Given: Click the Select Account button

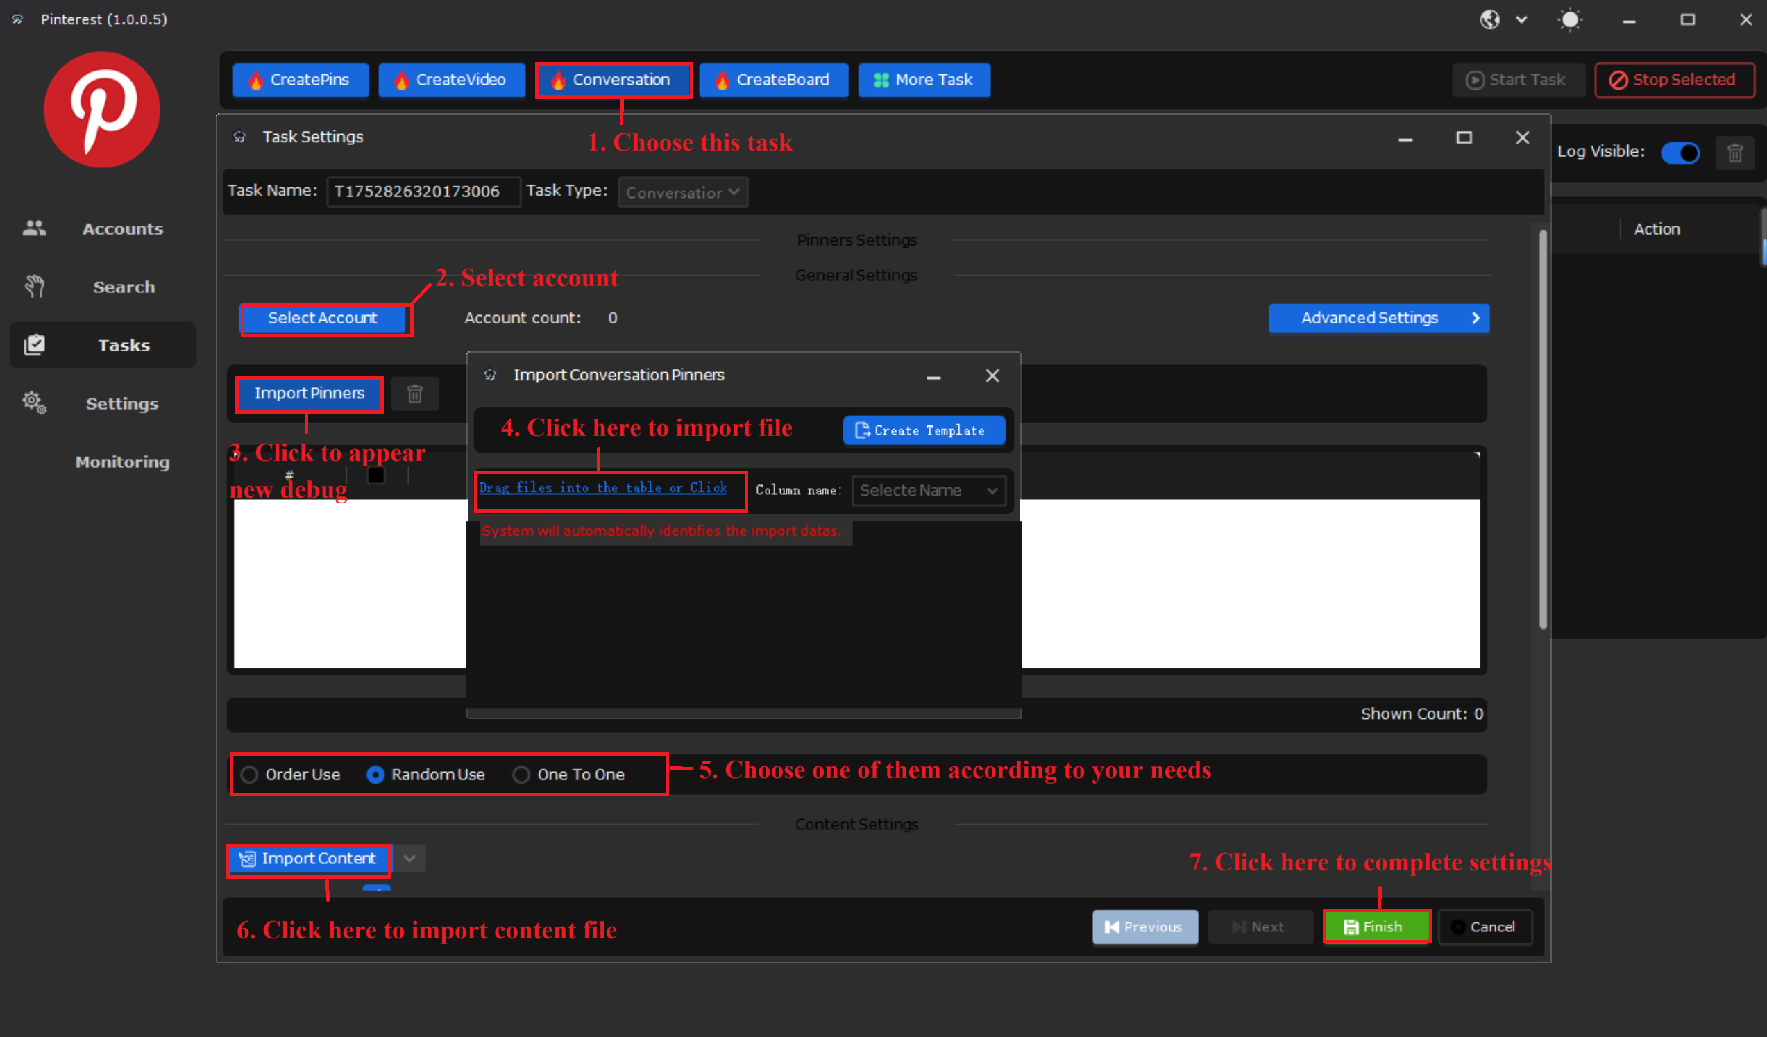Looking at the screenshot, I should coord(323,319).
